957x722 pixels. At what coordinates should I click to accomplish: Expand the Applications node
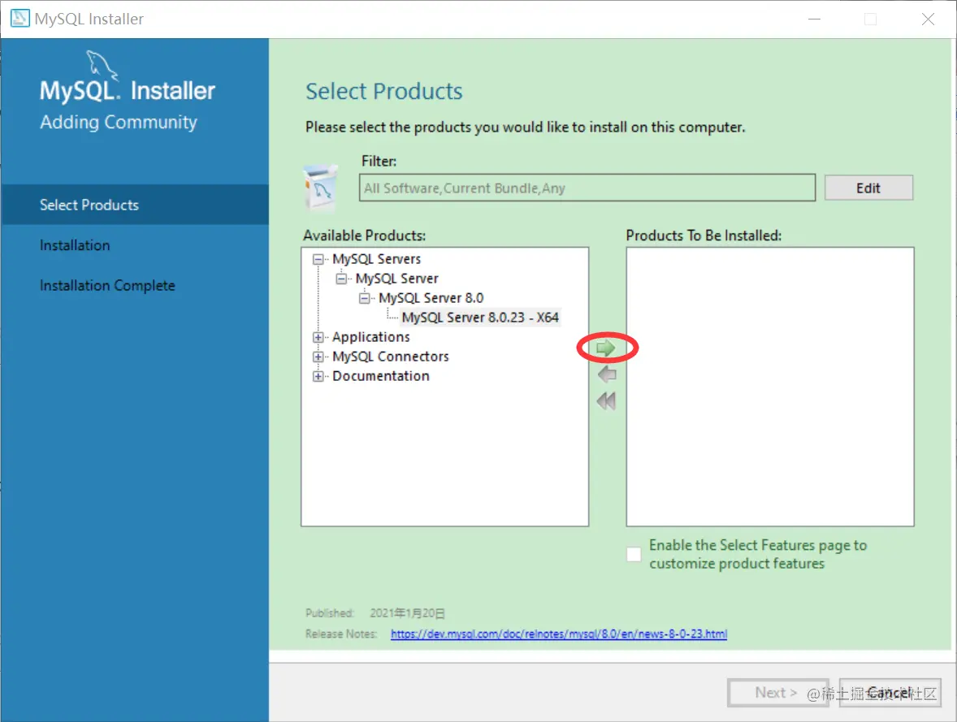(x=318, y=337)
